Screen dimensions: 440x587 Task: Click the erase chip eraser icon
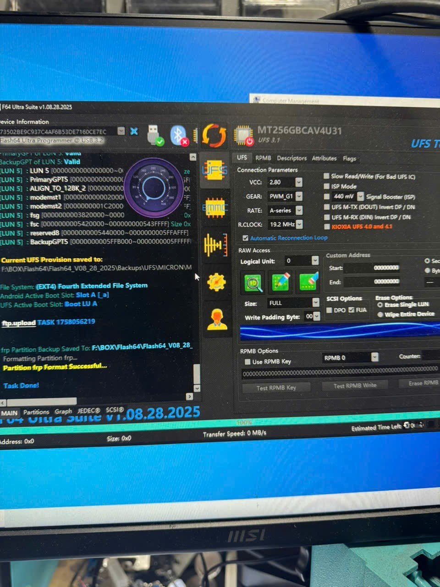309,282
